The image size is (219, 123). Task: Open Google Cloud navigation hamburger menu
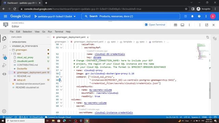click(x=5, y=16)
